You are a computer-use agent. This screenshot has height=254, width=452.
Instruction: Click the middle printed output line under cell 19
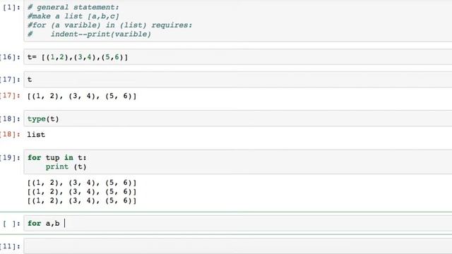coord(82,191)
